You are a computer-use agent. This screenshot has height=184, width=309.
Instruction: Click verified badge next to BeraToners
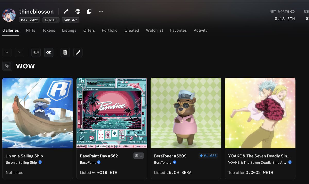point(175,162)
